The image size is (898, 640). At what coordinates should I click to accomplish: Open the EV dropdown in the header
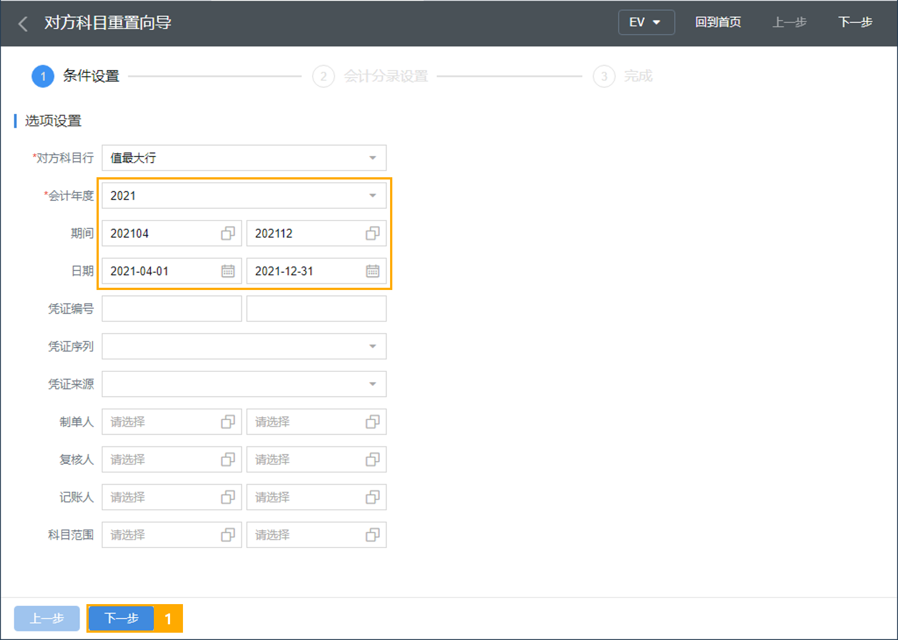(x=646, y=22)
